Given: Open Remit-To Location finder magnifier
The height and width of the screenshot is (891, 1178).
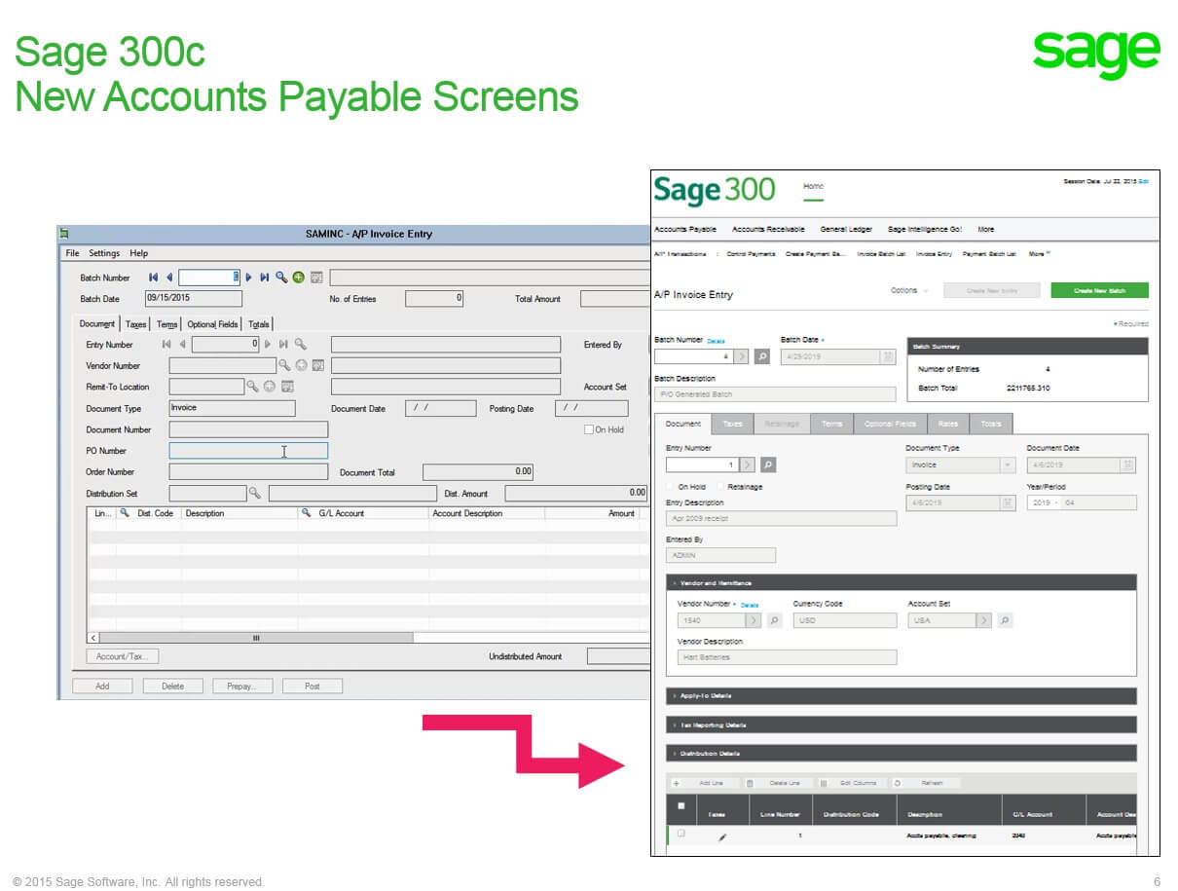Looking at the screenshot, I should (x=253, y=387).
